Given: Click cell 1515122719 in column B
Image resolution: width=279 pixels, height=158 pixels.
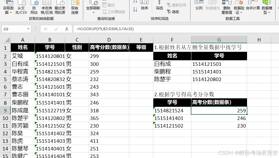Looking at the screenshot, I should (x=50, y=111).
